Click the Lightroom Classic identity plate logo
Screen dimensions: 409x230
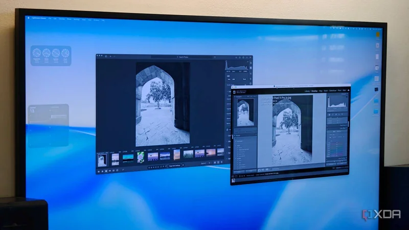click(x=235, y=93)
